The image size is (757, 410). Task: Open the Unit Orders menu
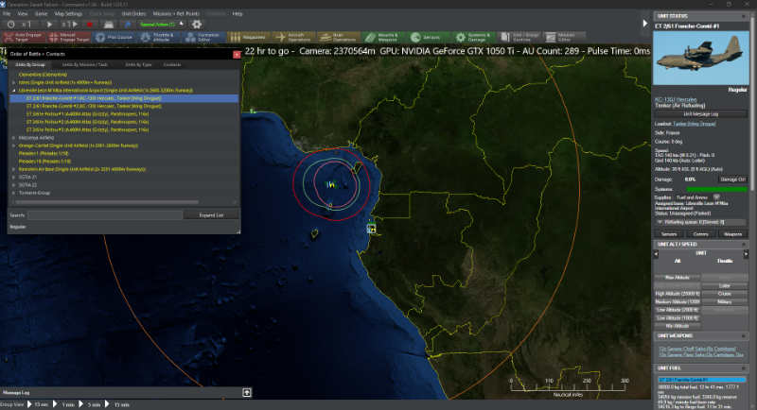(133, 13)
